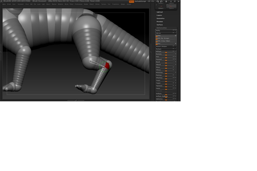Open the Marker menu
The height and width of the screenshot is (171, 257).
pos(54,4)
